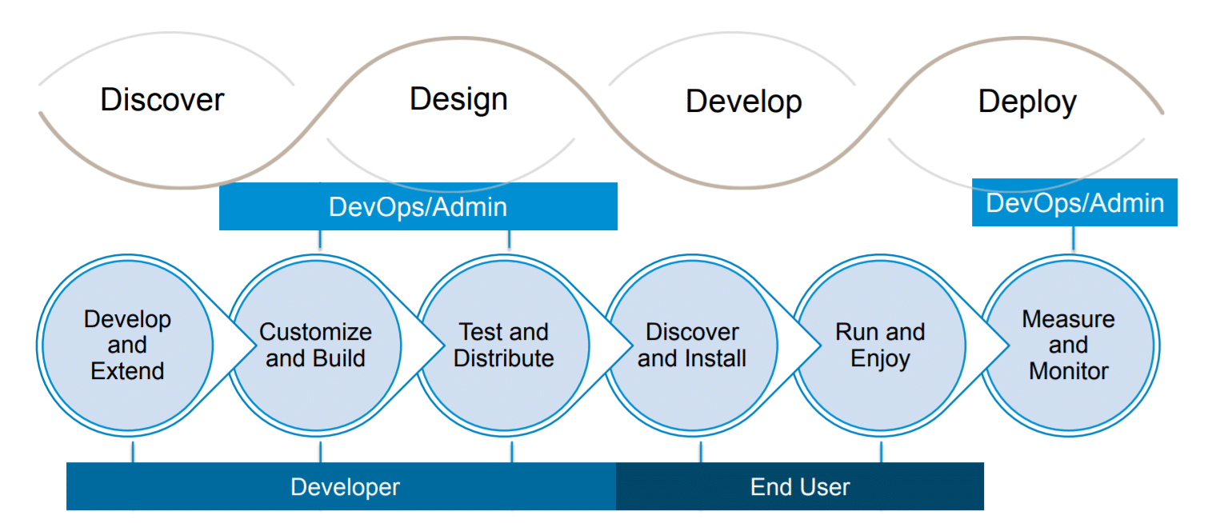Select the Design phase label
Screen dimensions: 1208x523
458,99
